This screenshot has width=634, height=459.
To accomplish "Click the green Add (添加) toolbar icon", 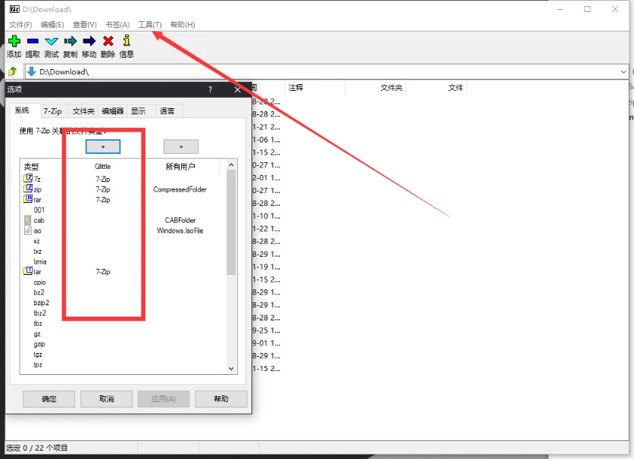I will point(14,41).
